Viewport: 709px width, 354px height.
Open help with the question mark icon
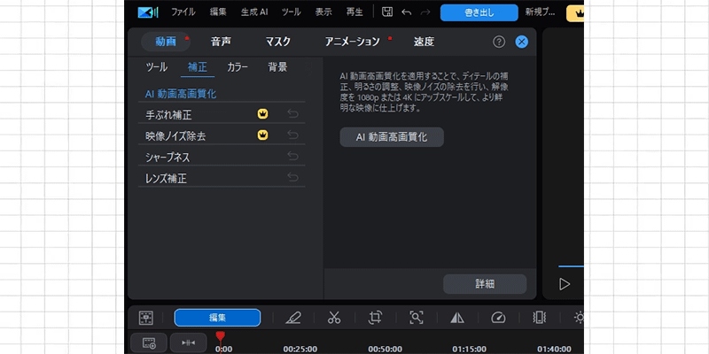click(x=499, y=42)
